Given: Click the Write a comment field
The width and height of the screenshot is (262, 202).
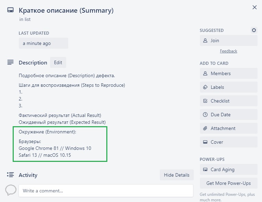Looking at the screenshot, I should point(106,191).
